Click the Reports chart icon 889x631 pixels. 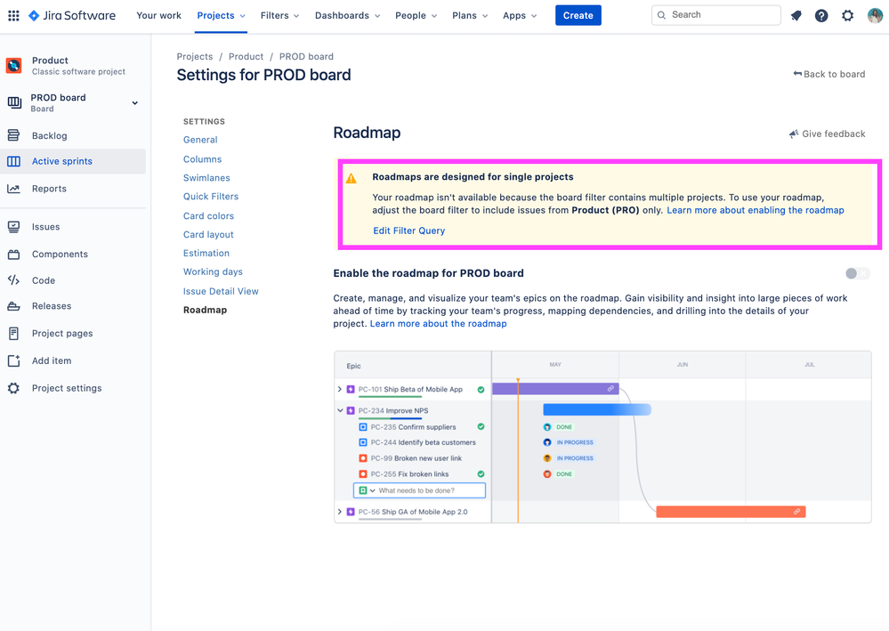pos(13,189)
